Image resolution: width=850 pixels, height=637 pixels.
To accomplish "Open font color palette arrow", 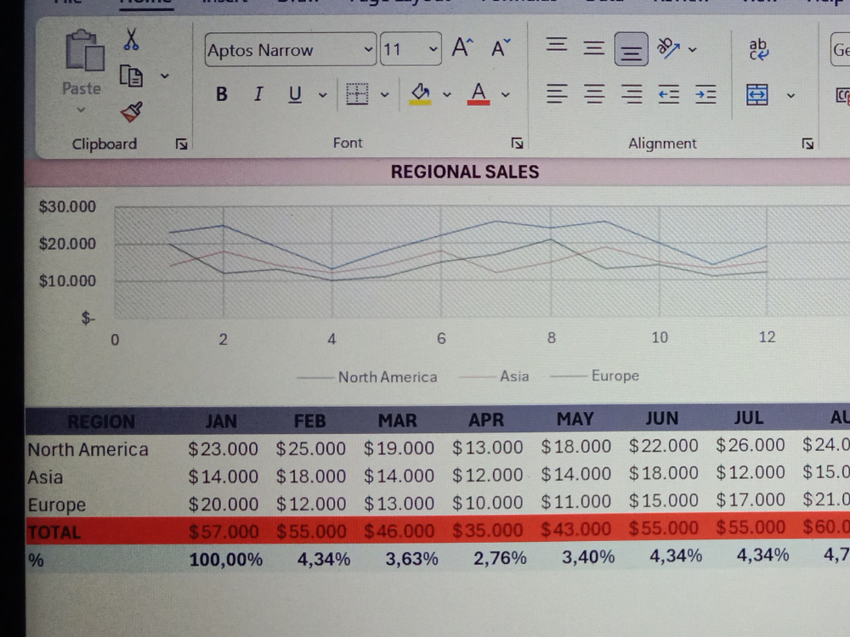I will pyautogui.click(x=506, y=95).
